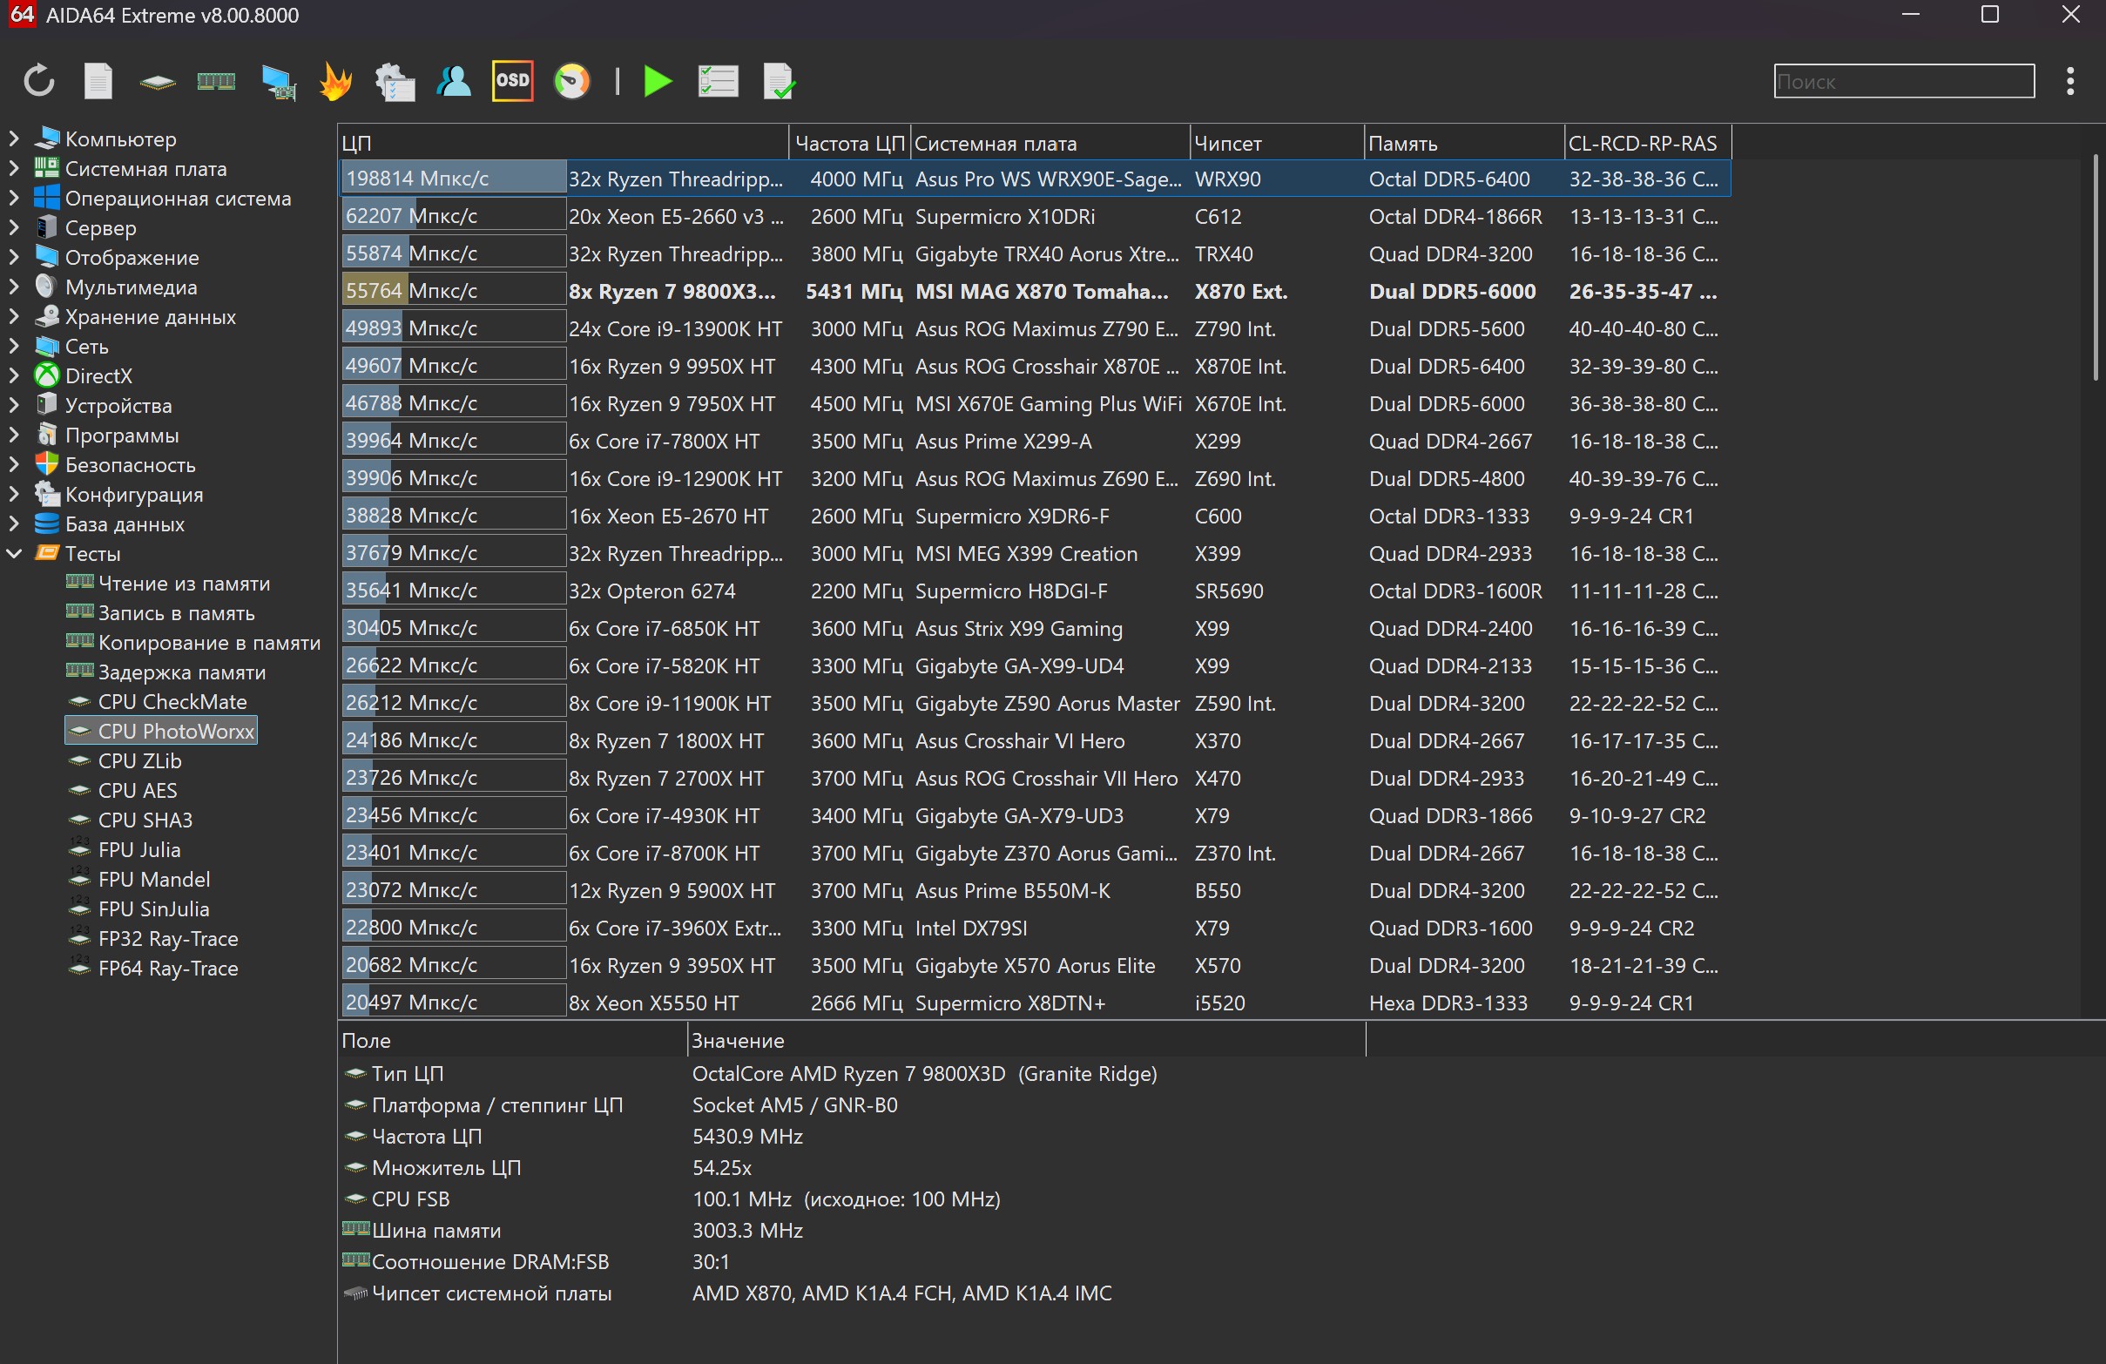
Task: Open the memory benchmark RAM icon
Action: 216,81
